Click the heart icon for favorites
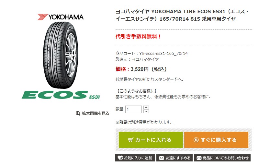This screenshot has height=165, width=270. point(120,158)
